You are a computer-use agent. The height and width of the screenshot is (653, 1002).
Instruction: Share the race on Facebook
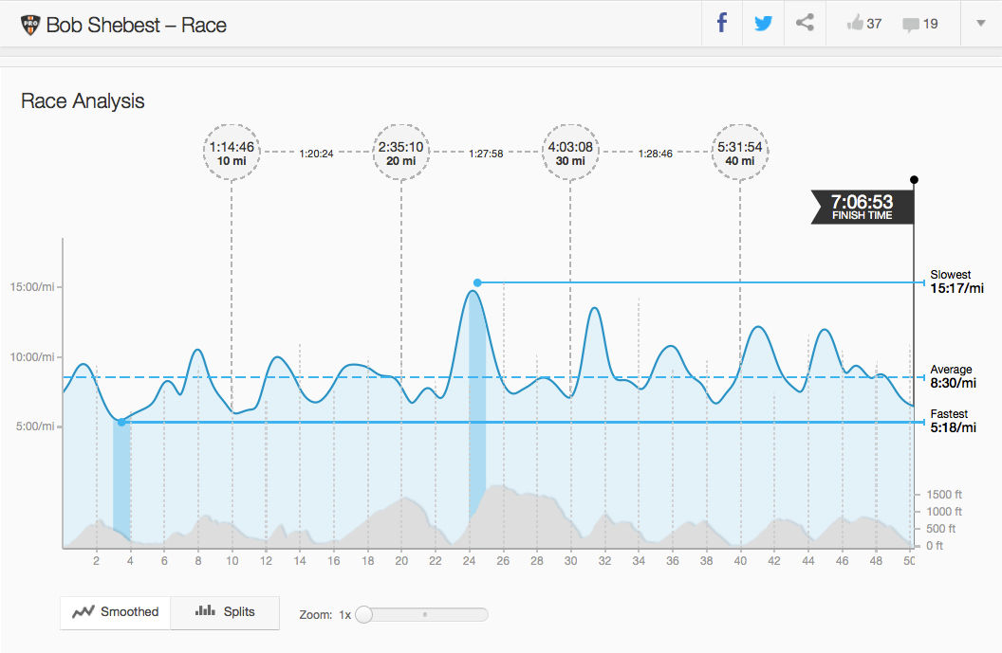pyautogui.click(x=722, y=24)
